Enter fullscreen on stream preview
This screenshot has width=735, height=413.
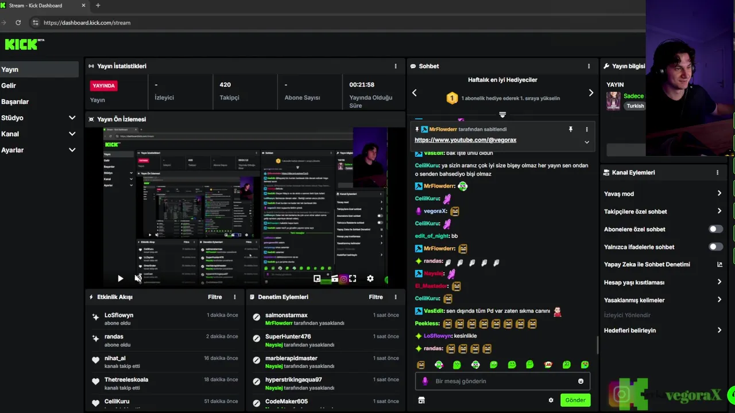click(353, 279)
